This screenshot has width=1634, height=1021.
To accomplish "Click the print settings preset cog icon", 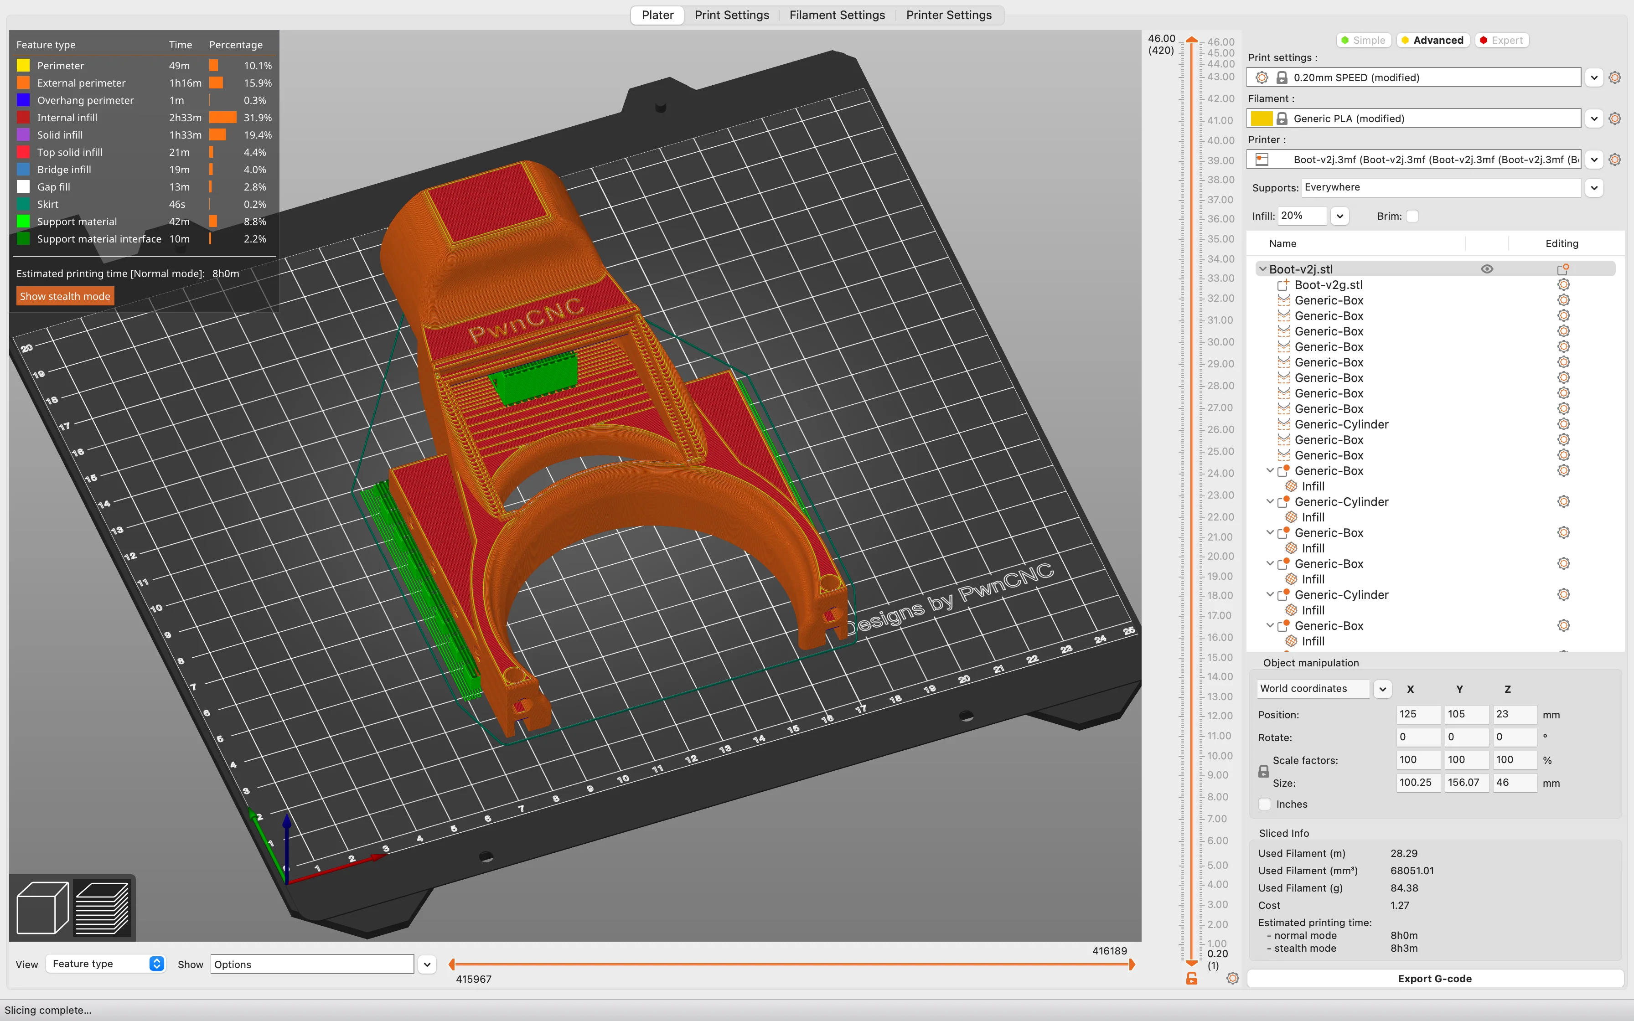I will point(1261,77).
